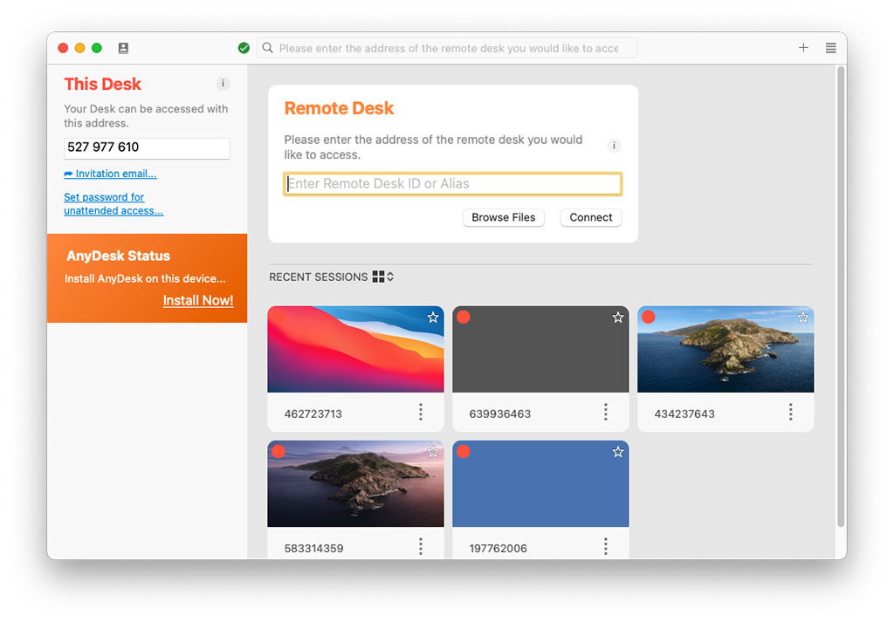The width and height of the screenshot is (894, 622).
Task: Click the session ID text 434237643
Action: click(x=684, y=414)
